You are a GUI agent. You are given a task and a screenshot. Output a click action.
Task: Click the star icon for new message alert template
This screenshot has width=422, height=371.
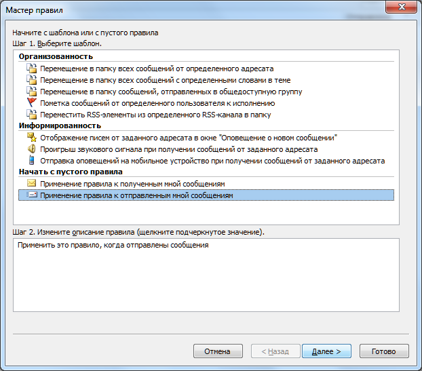[x=31, y=138]
